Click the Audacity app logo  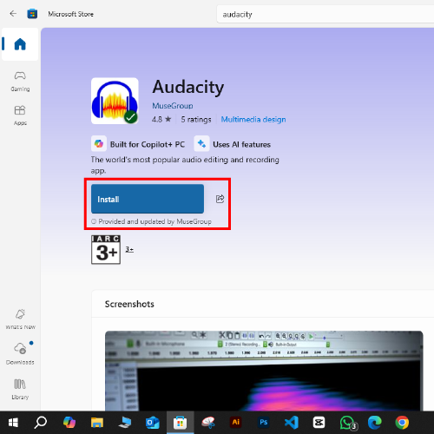[115, 101]
